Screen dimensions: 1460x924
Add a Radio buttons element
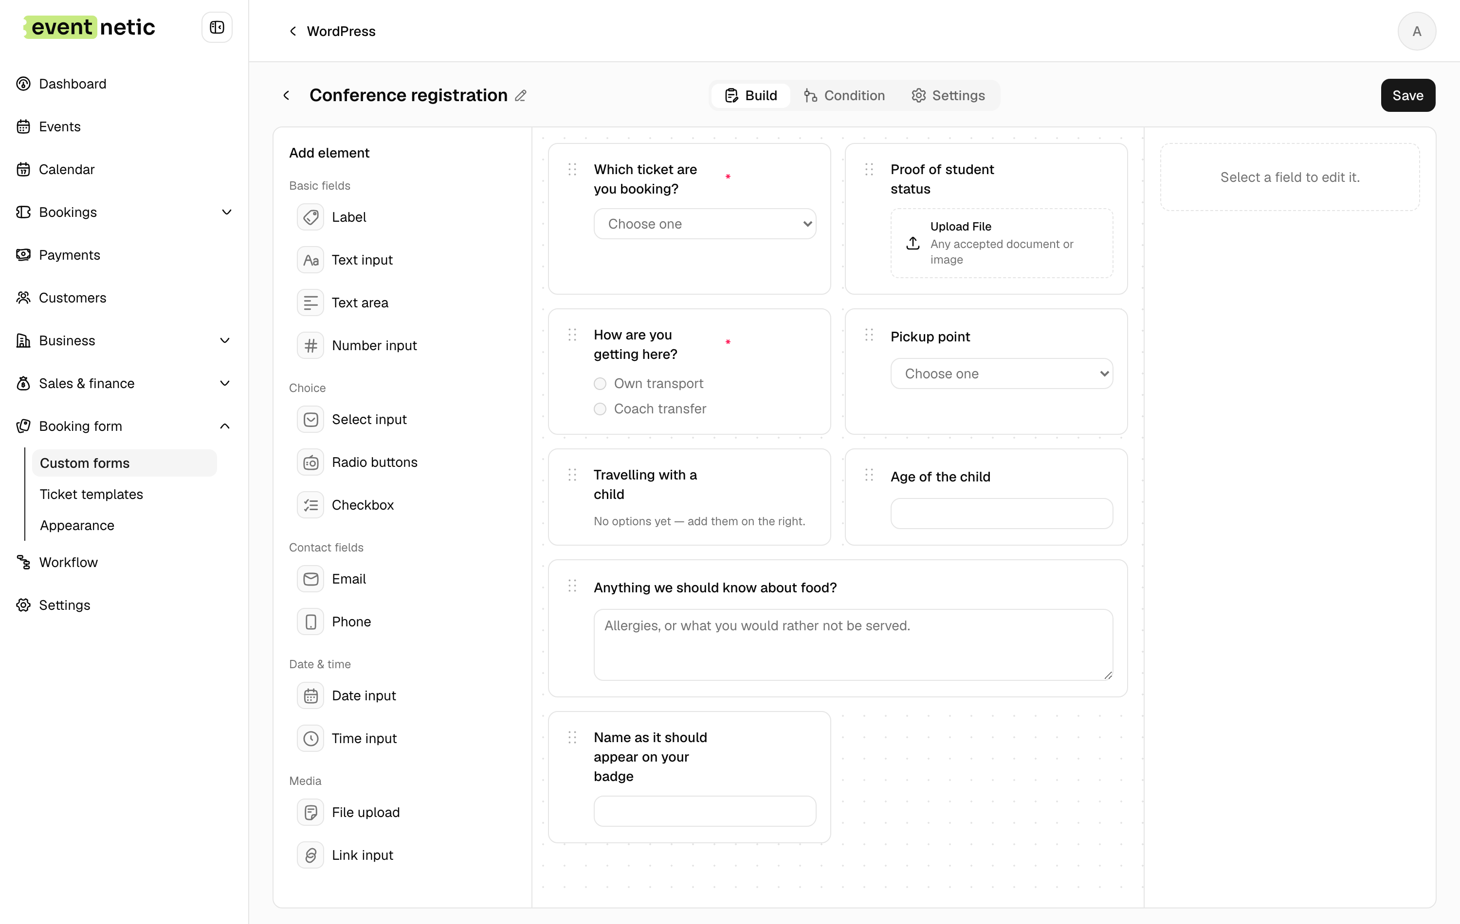(357, 462)
